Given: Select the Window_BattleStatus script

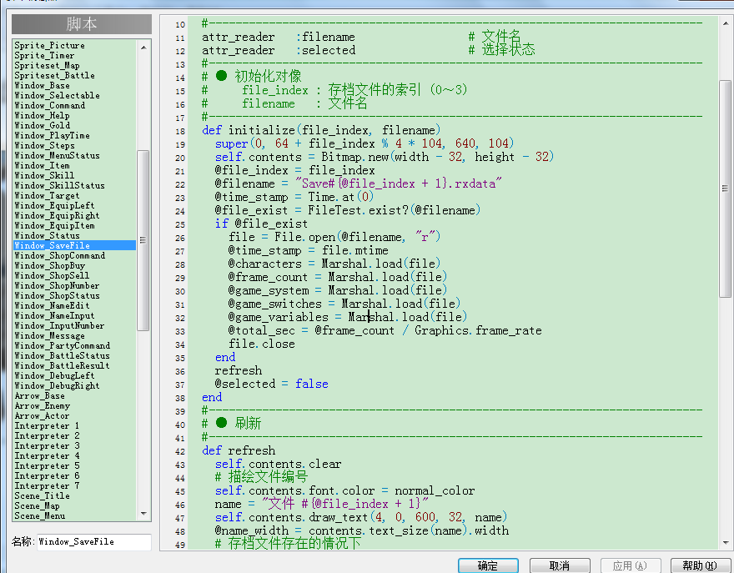Looking at the screenshot, I should [x=62, y=356].
